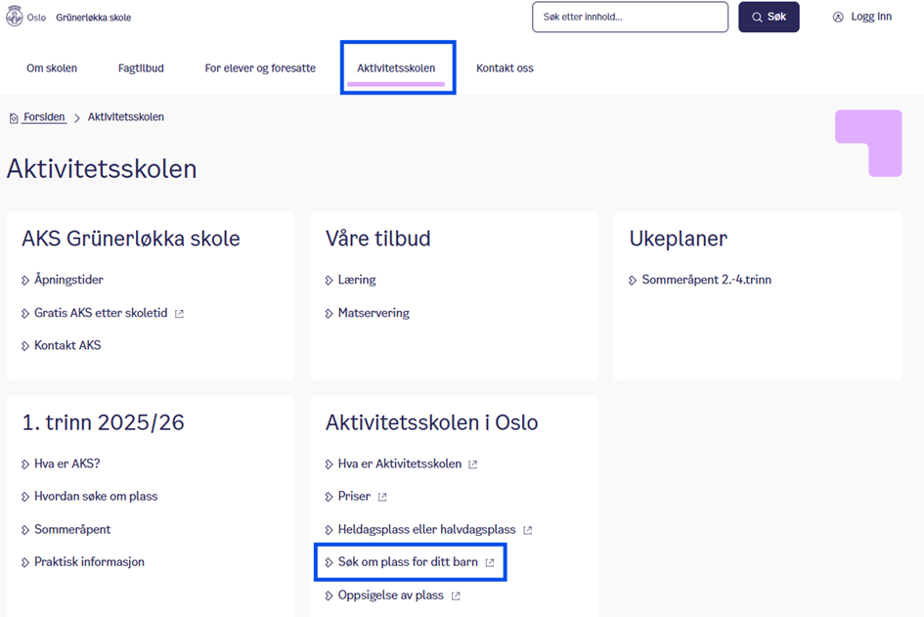
Task: Click external link icon beside Gratis AKS etter skoletid
Action: [179, 314]
